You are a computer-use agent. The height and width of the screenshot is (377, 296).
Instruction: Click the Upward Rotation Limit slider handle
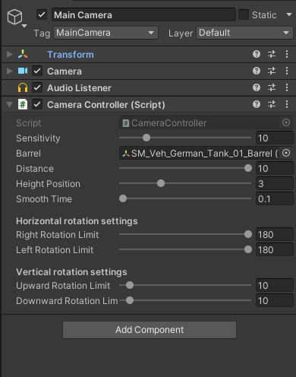[x=130, y=285]
